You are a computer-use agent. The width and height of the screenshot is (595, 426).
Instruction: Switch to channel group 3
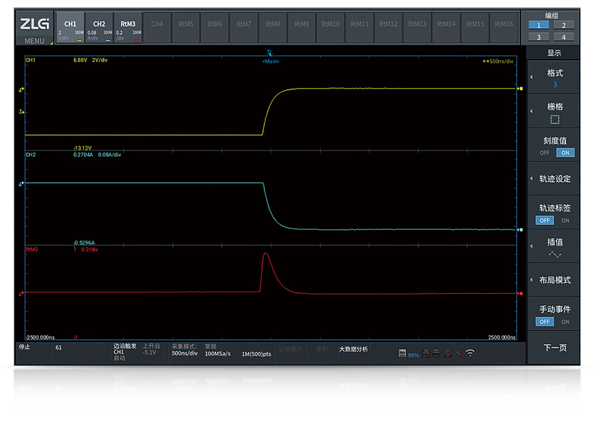539,37
